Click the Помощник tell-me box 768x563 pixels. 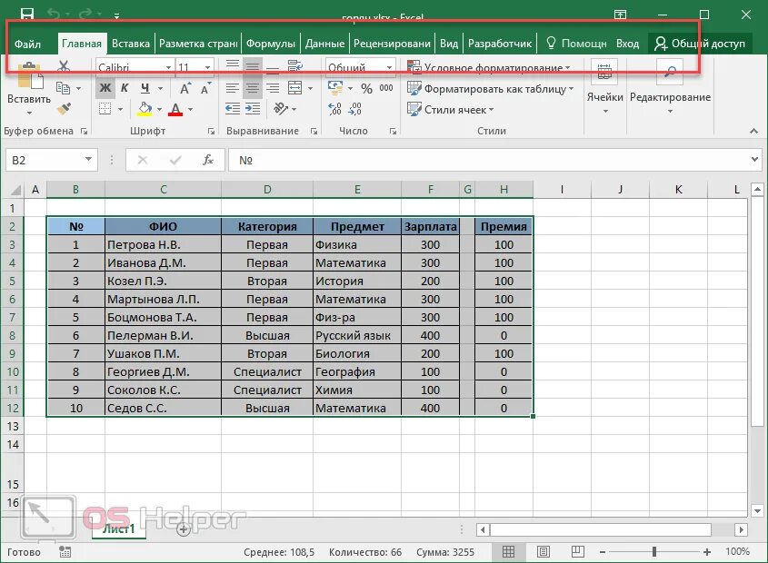coord(576,44)
